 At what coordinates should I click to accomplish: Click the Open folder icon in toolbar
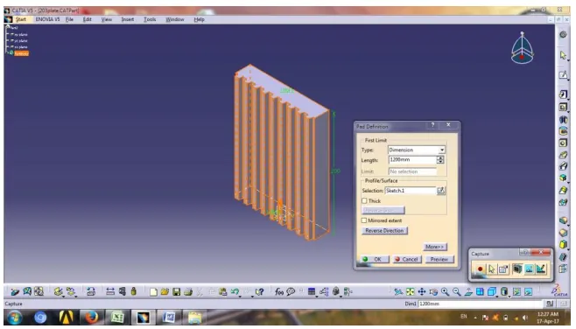pos(165,292)
